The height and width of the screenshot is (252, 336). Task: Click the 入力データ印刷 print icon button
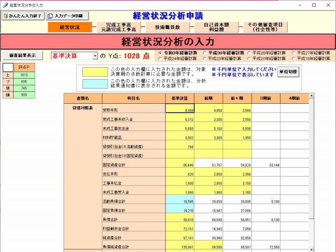67,16
